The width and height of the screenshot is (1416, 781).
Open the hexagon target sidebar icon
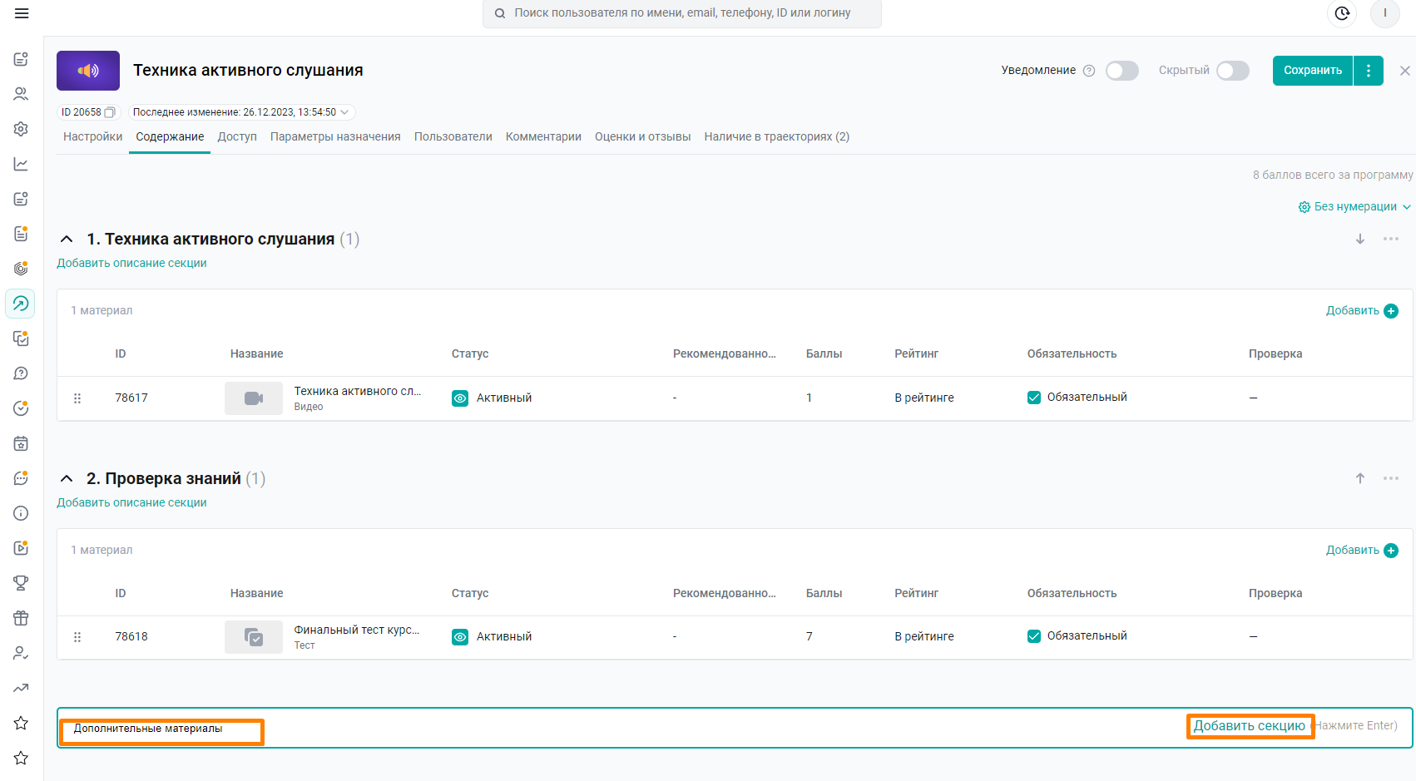(21, 269)
